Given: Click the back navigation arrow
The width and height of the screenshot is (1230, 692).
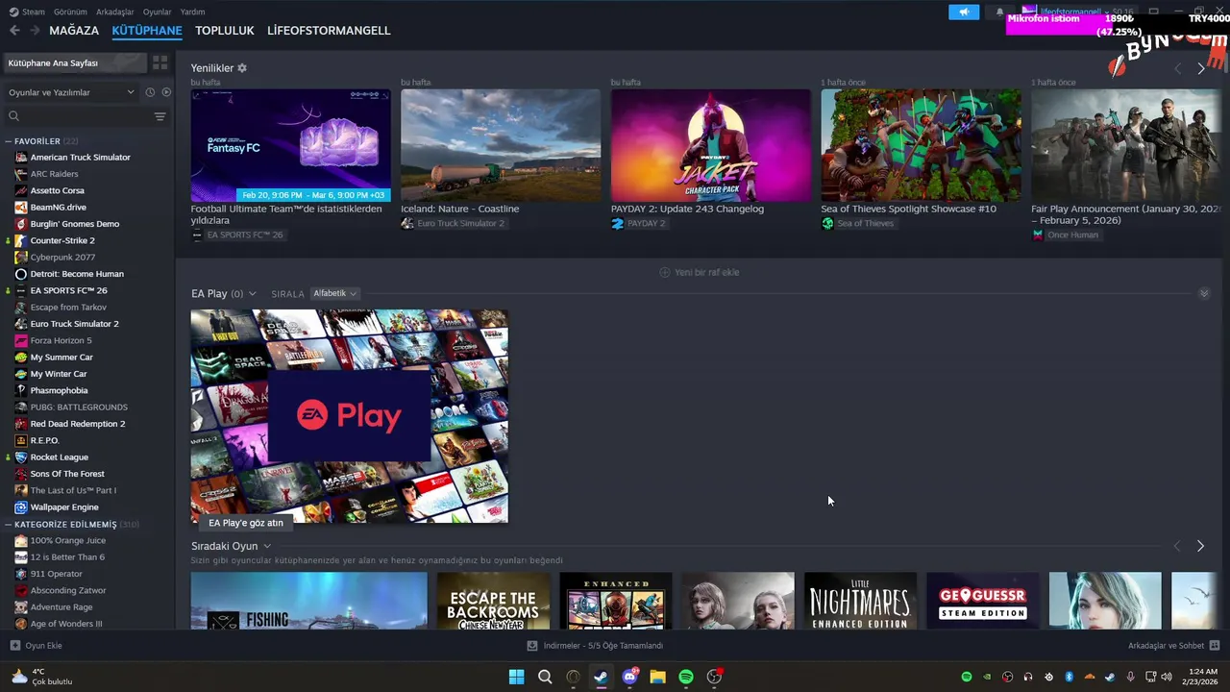Looking at the screenshot, I should coord(14,31).
